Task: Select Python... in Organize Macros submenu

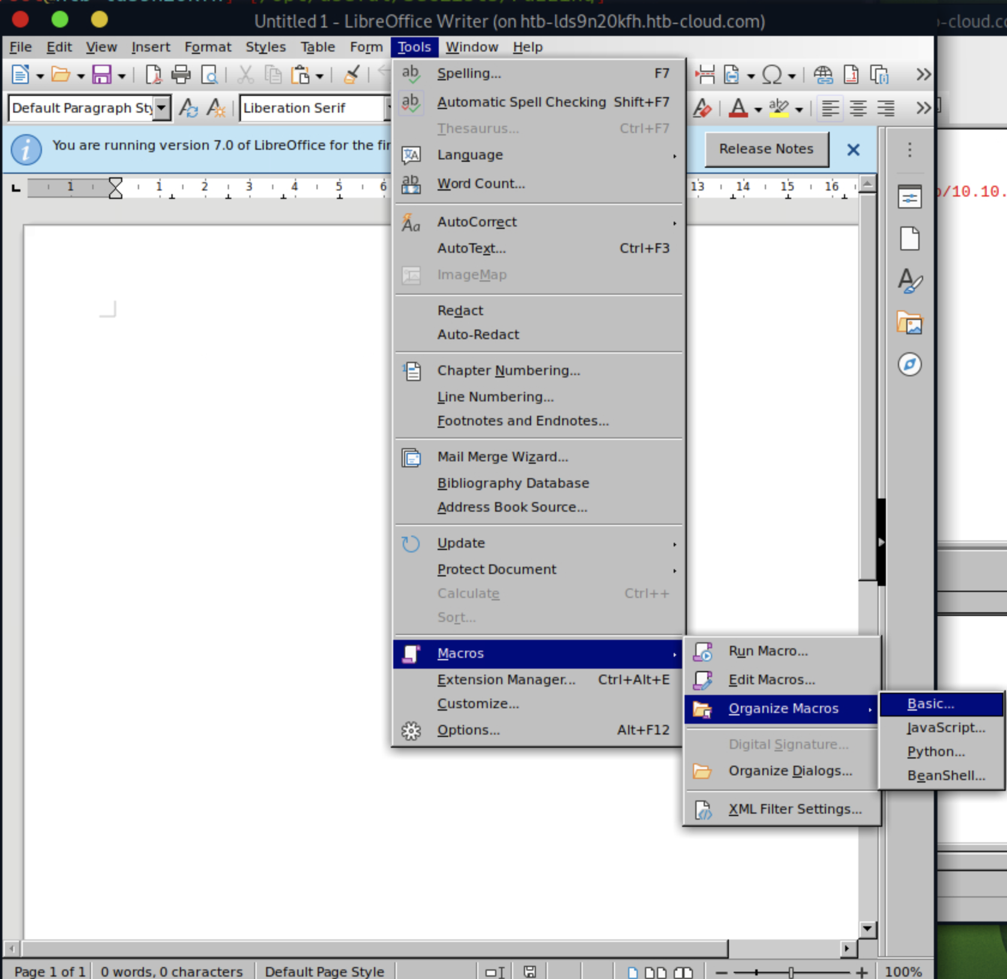Action: [x=941, y=751]
